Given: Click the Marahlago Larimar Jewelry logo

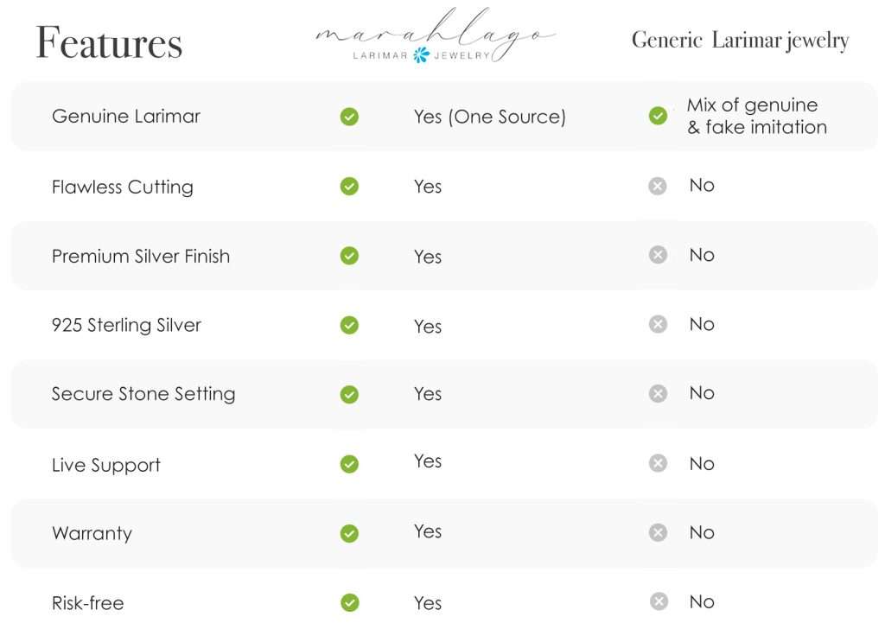Looking at the screenshot, I should pyautogui.click(x=436, y=35).
